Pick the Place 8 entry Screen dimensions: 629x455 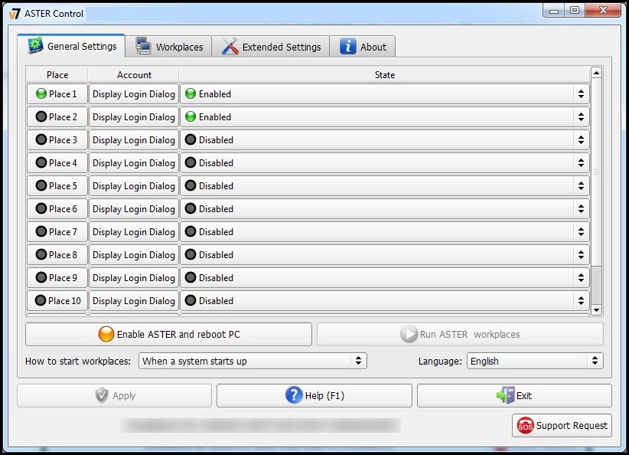57,254
